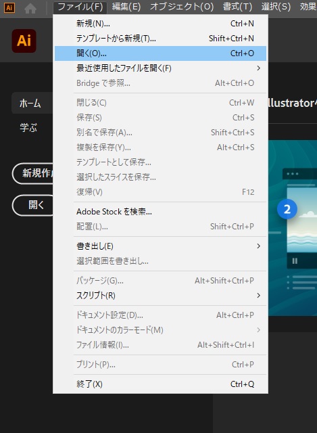Choose 新規(N)... from the File menu
This screenshot has height=433, width=317.
click(x=160, y=24)
